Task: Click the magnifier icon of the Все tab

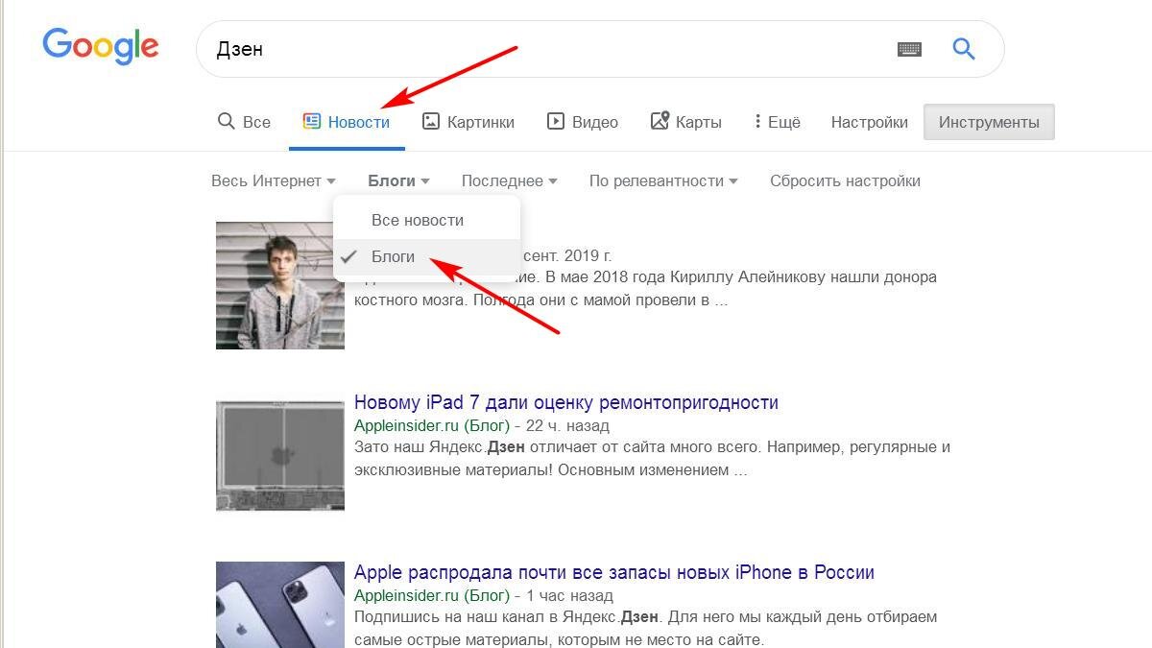Action: pos(227,121)
